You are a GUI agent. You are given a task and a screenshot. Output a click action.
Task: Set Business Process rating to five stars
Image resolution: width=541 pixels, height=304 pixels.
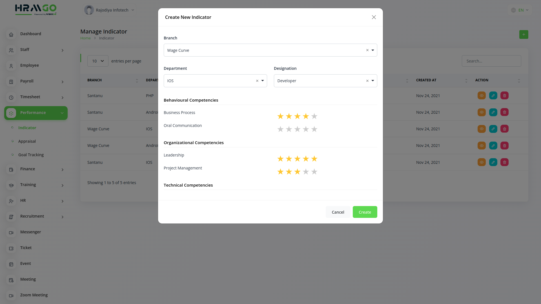point(314,116)
